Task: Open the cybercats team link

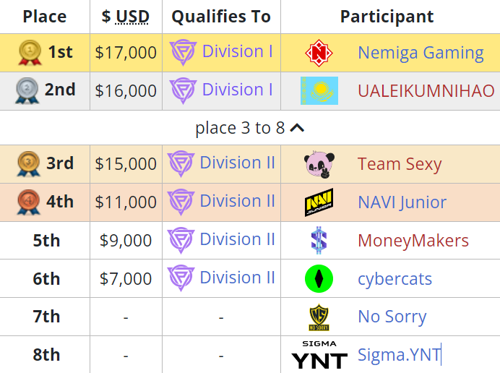Action: [x=395, y=279]
